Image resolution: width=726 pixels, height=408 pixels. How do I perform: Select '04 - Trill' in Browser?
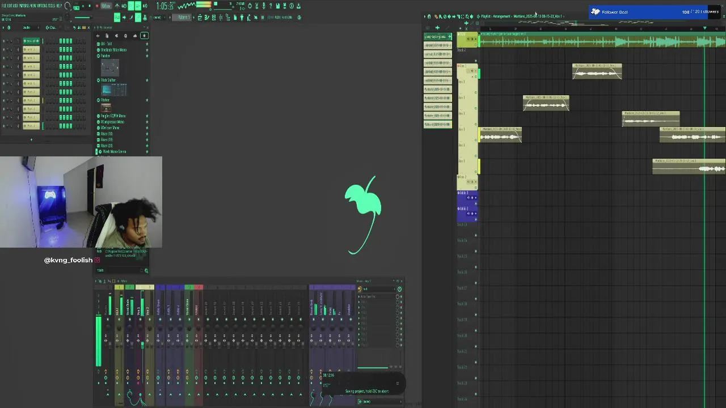coord(107,44)
